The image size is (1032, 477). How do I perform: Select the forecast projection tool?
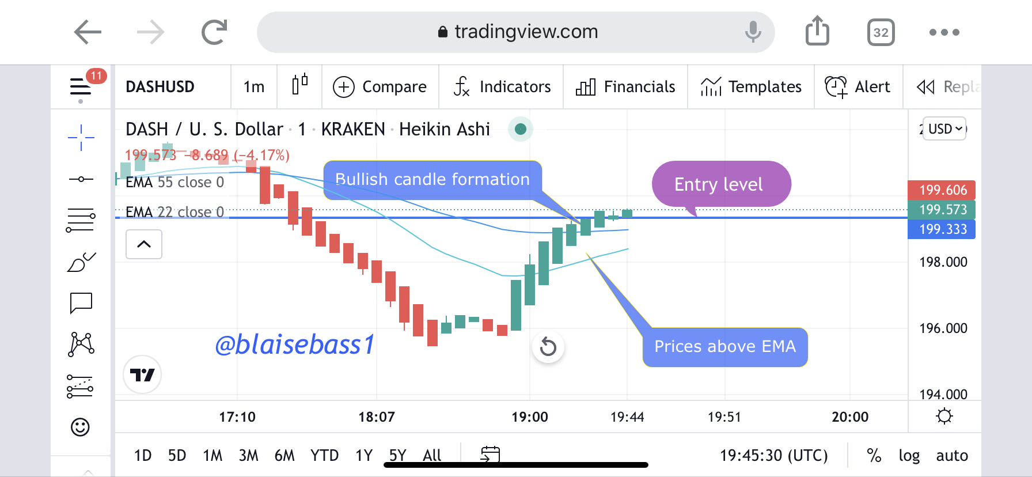pos(81,387)
